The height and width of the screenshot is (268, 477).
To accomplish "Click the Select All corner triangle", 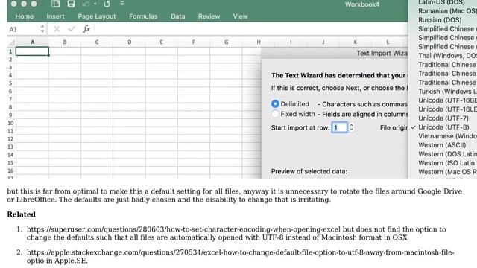I will click(x=12, y=42).
